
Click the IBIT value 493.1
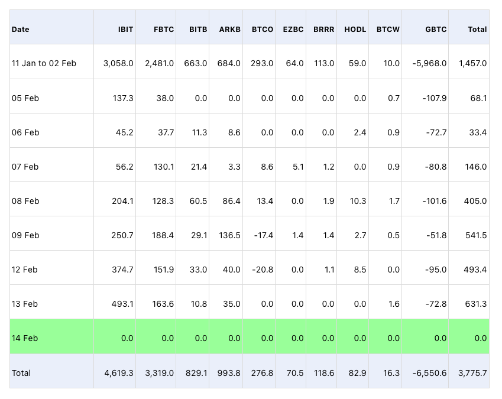pyautogui.click(x=122, y=304)
